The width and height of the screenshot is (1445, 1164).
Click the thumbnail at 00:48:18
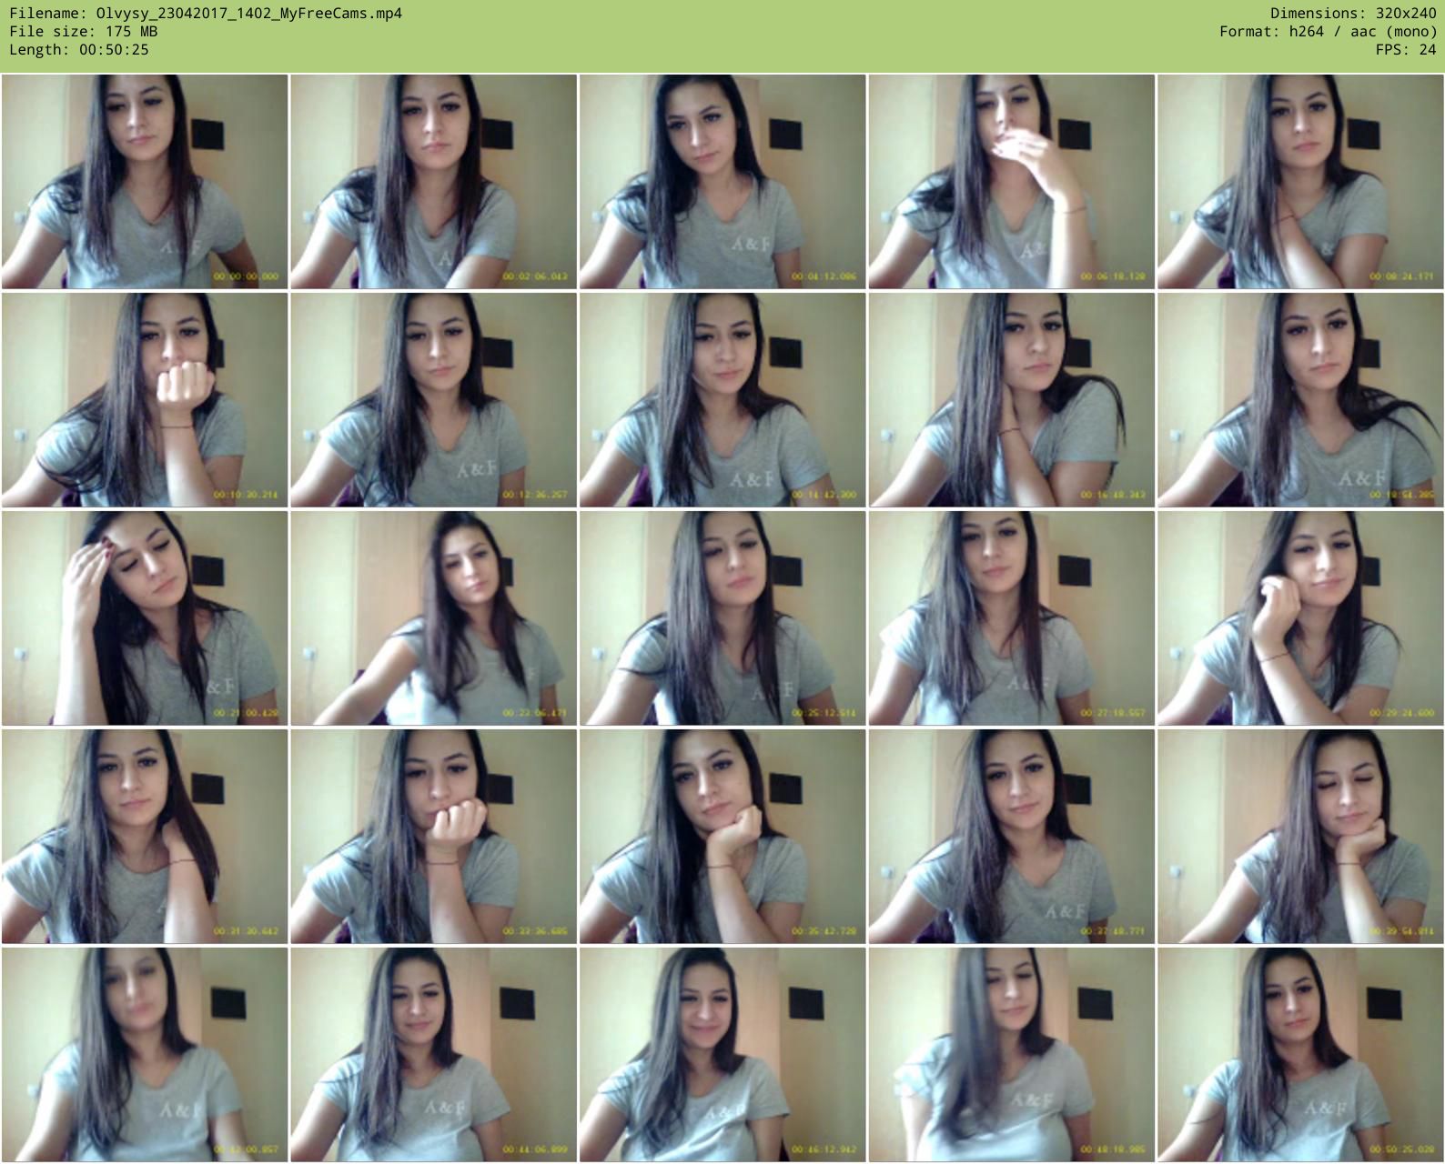click(x=1011, y=1055)
